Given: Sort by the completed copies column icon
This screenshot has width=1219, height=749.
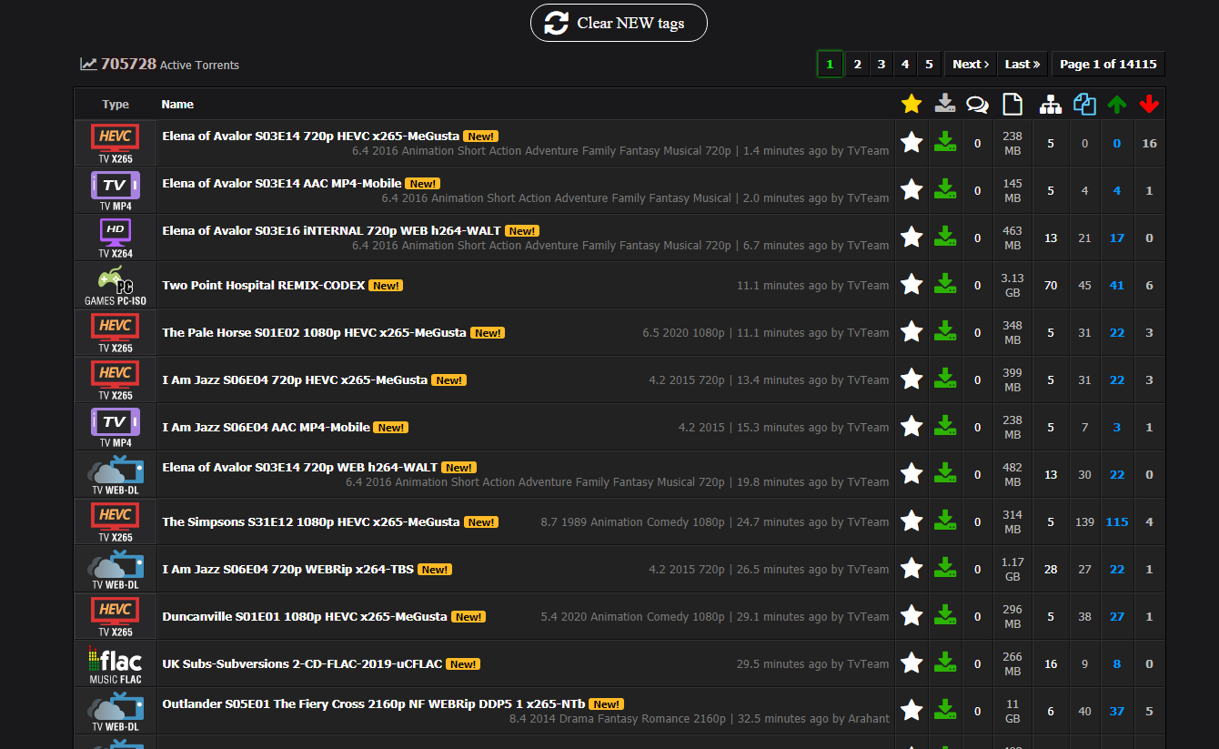Looking at the screenshot, I should pos(1084,104).
